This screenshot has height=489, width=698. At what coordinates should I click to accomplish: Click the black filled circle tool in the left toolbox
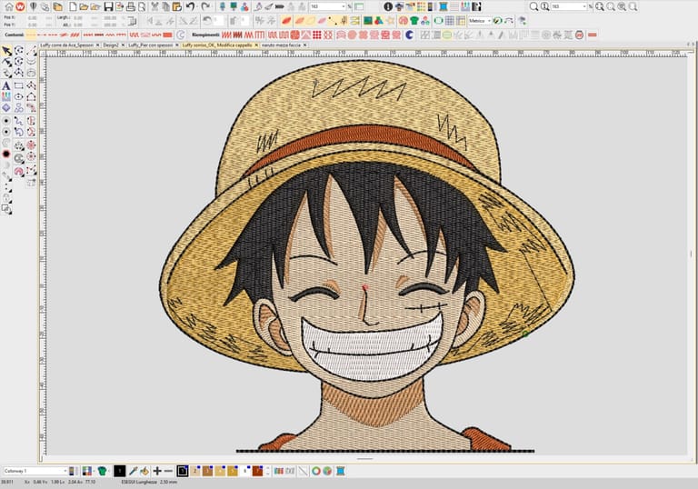(6, 155)
